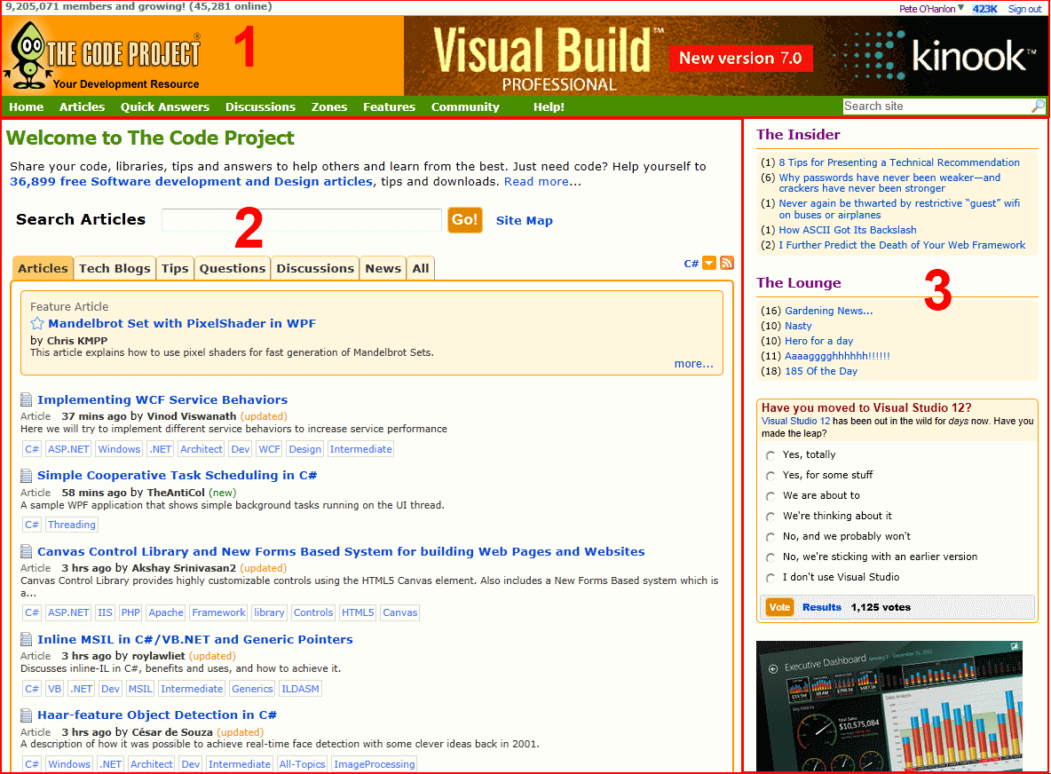Open the Articles menu in the green bar
The width and height of the screenshot is (1051, 774).
pos(82,107)
